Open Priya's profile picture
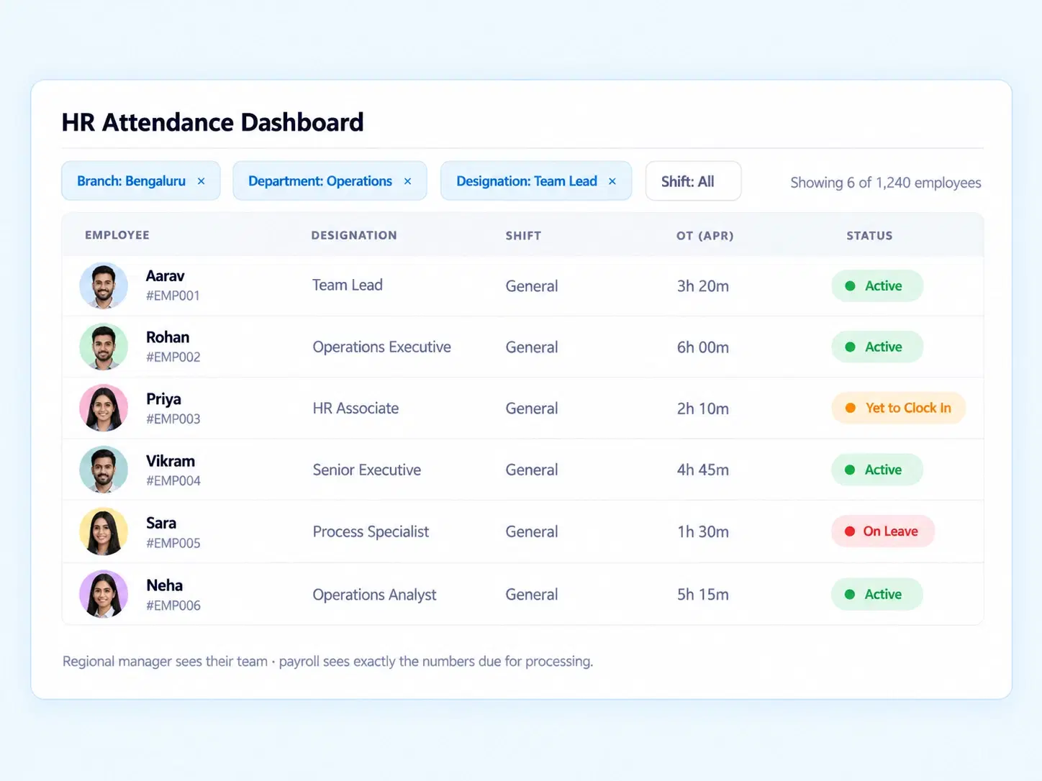This screenshot has height=781, width=1042. pos(104,408)
